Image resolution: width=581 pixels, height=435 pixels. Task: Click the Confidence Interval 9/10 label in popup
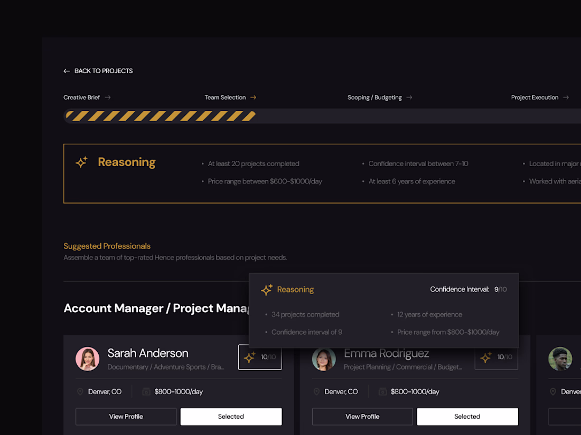click(468, 289)
